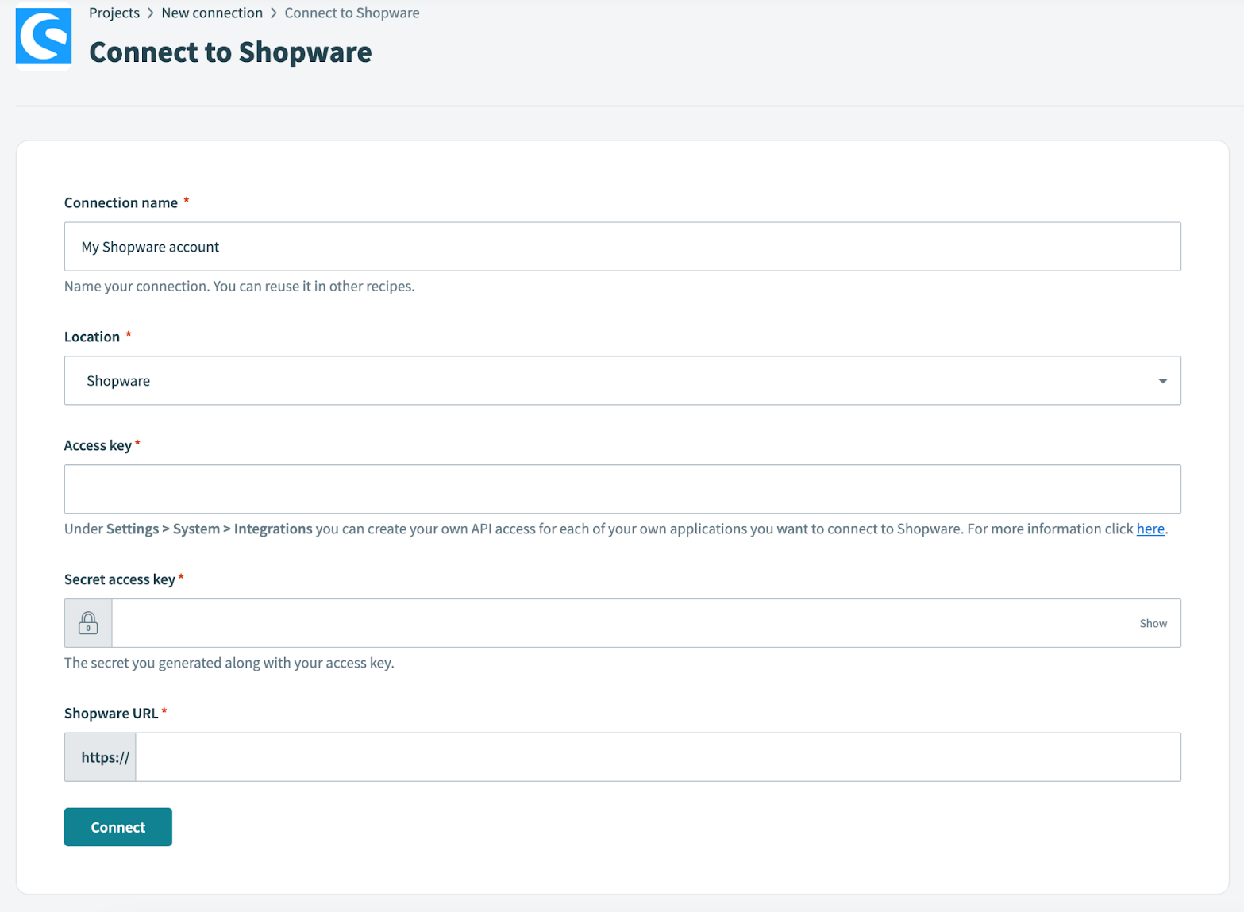The height and width of the screenshot is (912, 1244).
Task: Focus the Secret access key input
Action: pyautogui.click(x=619, y=623)
